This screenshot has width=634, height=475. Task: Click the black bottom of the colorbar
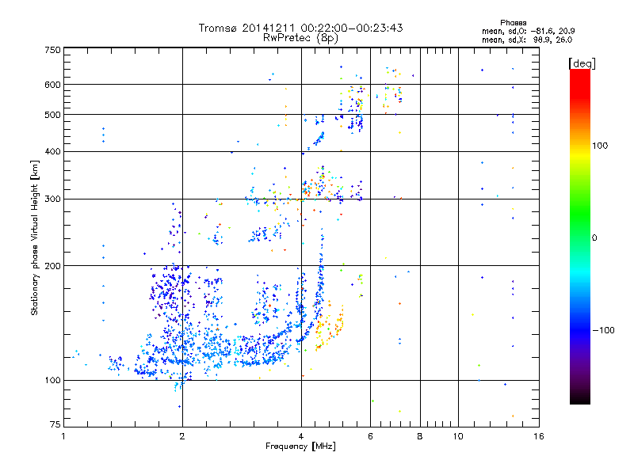580,398
